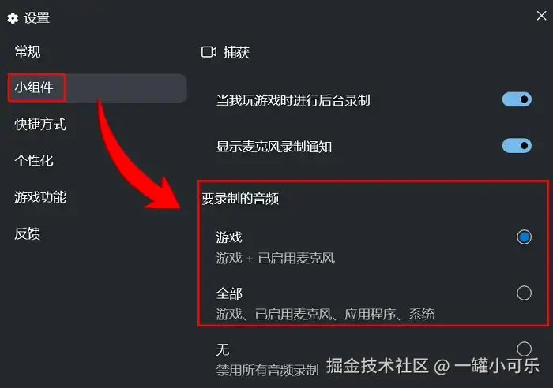
Task: Select the 无 audio radio button
Action: [x=524, y=349]
